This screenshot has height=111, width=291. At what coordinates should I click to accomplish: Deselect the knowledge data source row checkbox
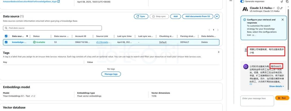pos(6,42)
